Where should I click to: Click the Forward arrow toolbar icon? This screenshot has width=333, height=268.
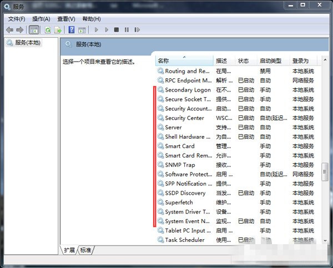point(19,30)
